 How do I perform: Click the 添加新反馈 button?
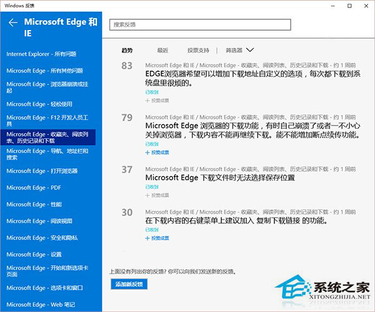click(x=129, y=284)
